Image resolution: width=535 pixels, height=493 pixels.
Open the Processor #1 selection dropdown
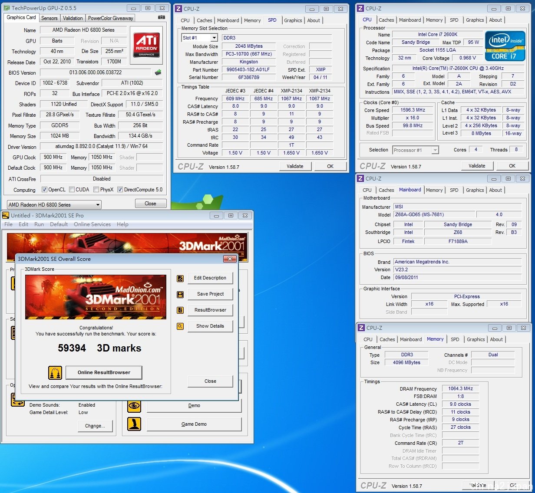pyautogui.click(x=416, y=150)
